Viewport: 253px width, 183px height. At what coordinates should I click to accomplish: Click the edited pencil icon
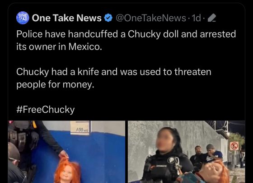[212, 18]
